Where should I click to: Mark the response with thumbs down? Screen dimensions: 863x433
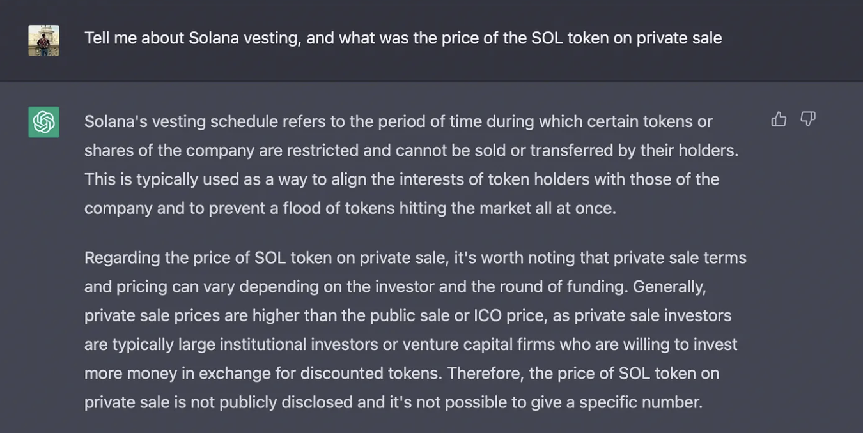click(x=808, y=119)
